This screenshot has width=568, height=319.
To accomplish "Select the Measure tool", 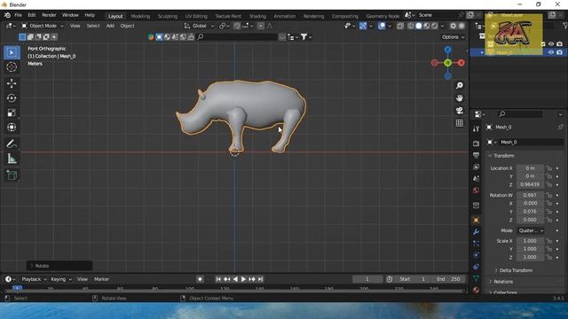I will click(12, 159).
